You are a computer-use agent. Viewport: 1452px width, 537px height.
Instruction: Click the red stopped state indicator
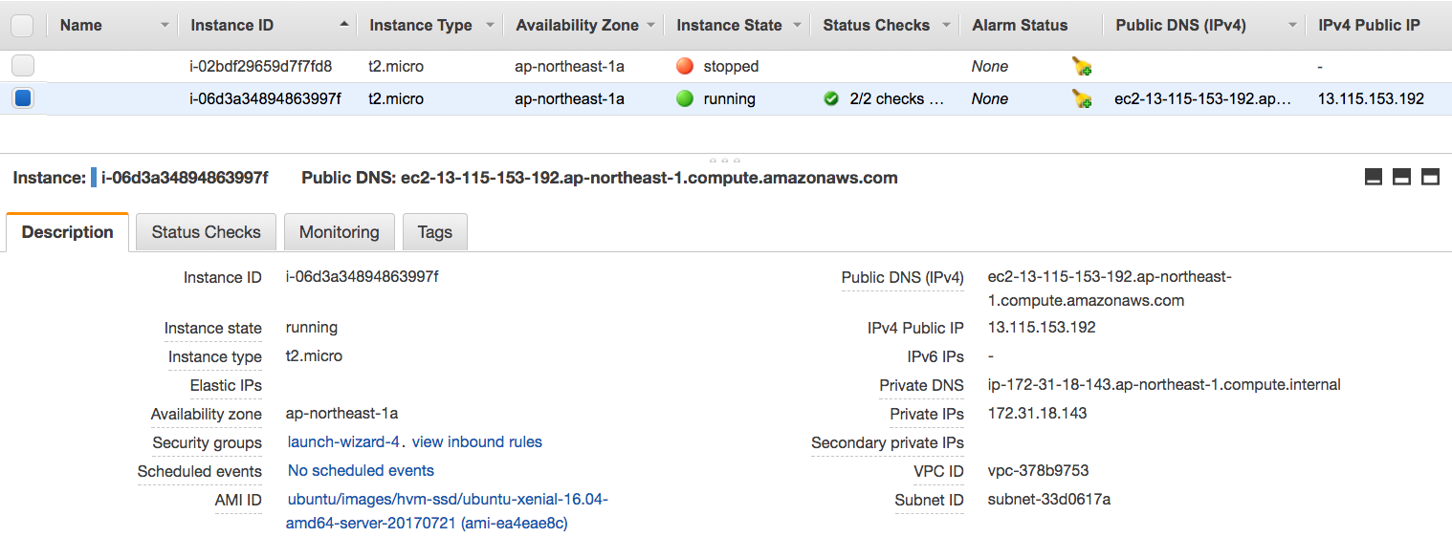tap(685, 66)
